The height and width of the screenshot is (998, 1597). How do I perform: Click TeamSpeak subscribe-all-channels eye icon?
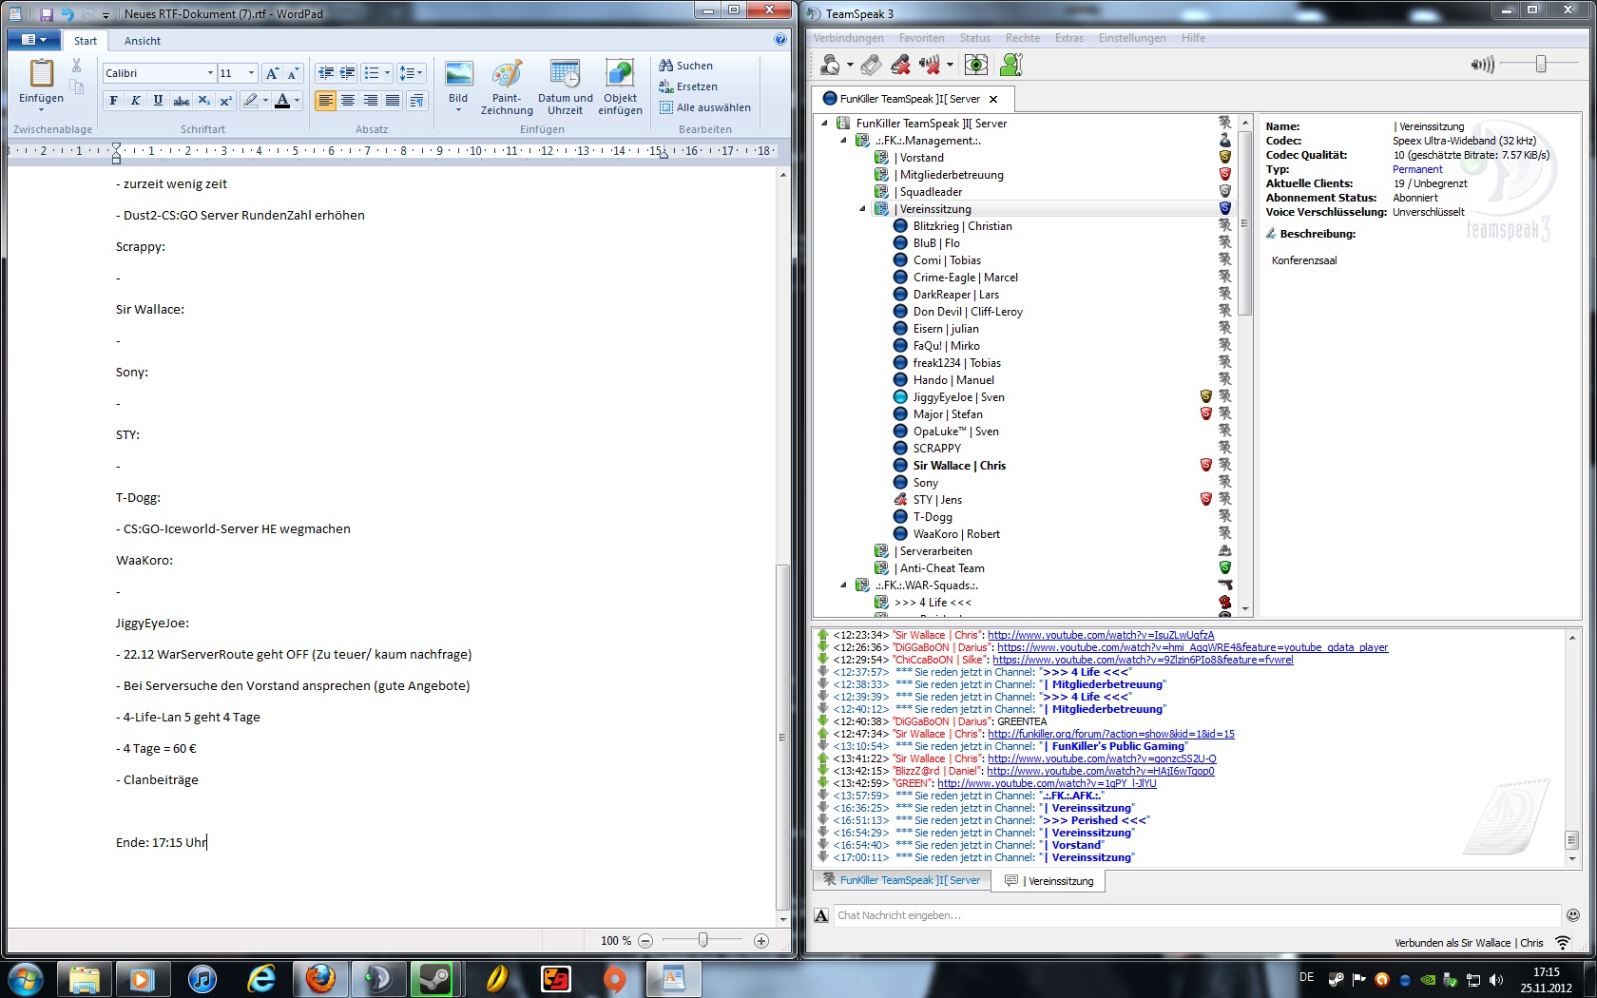(975, 65)
